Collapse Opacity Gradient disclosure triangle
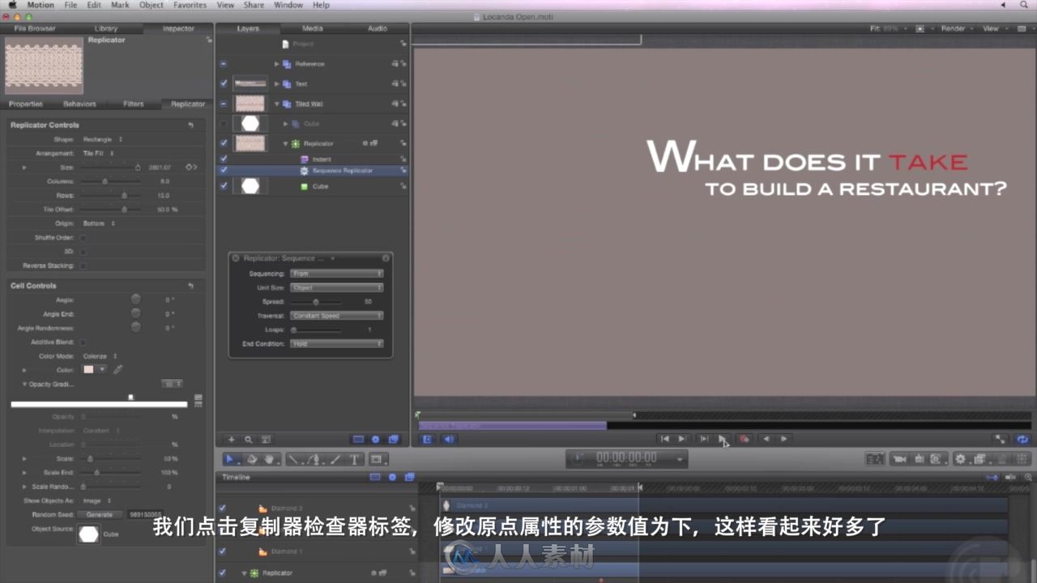The width and height of the screenshot is (1037, 583). pyautogui.click(x=24, y=384)
